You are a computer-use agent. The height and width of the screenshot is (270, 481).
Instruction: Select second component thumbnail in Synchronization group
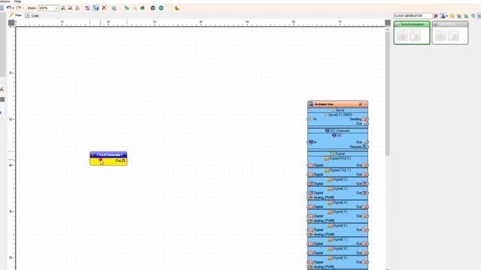[416, 35]
